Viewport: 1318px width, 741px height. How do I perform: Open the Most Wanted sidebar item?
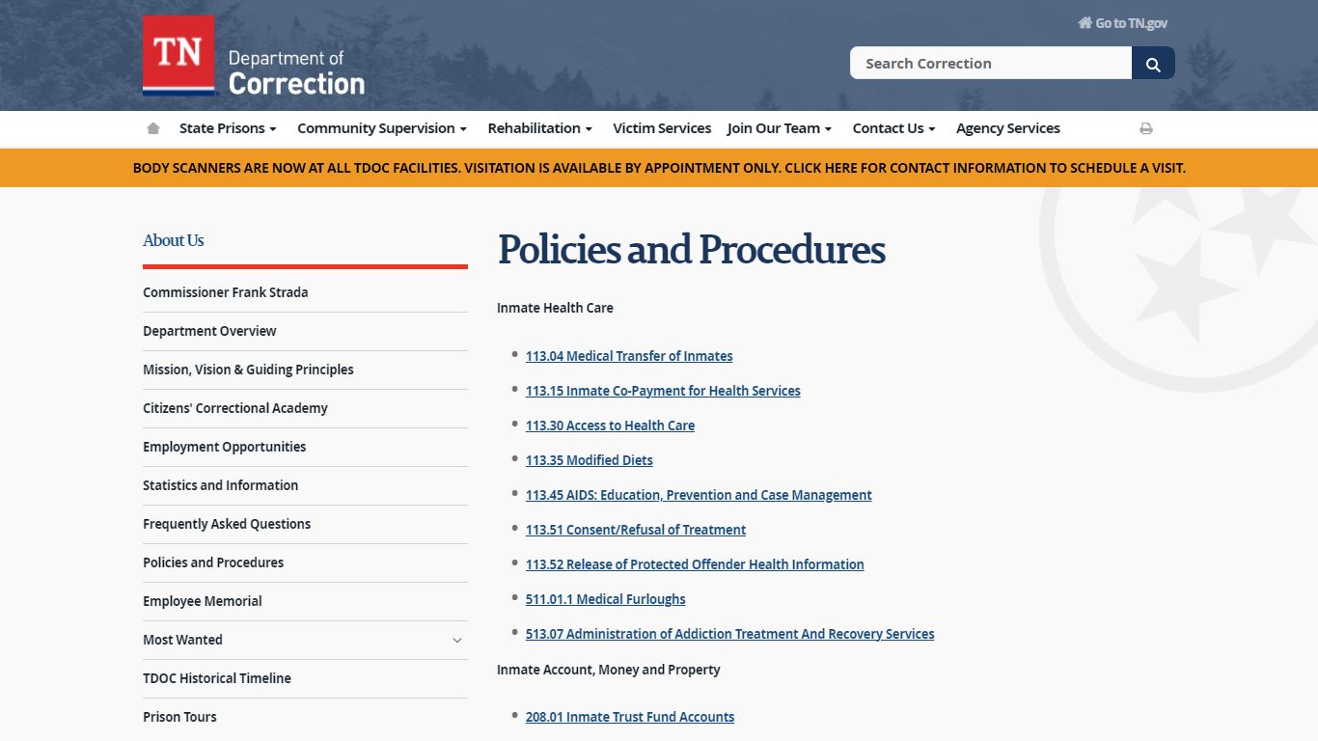[182, 640]
